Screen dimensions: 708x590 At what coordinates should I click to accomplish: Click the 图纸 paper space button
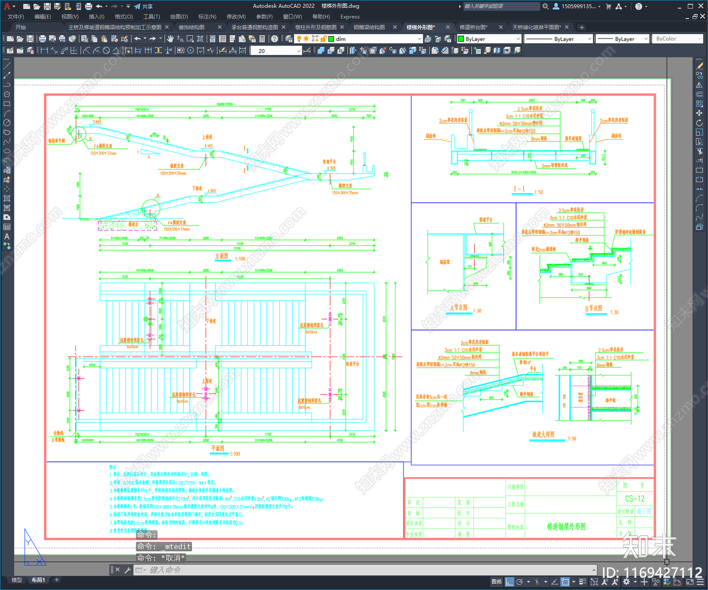496,582
